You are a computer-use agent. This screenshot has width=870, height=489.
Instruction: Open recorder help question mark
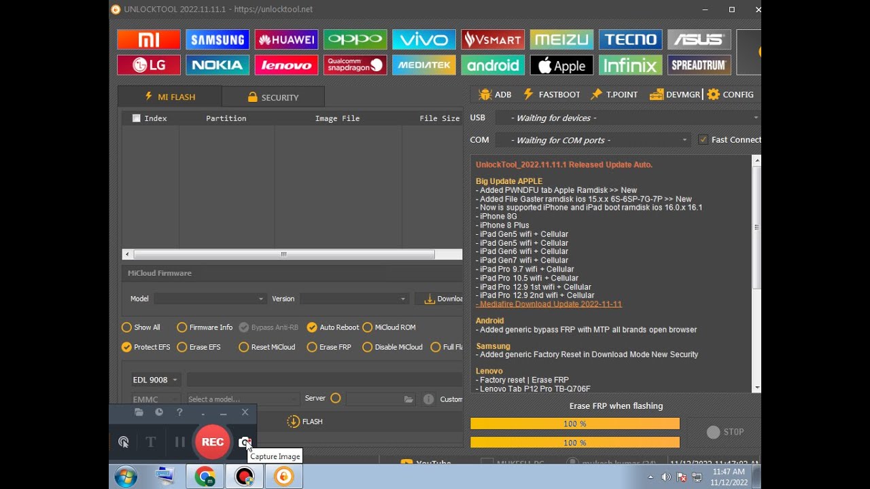click(179, 412)
